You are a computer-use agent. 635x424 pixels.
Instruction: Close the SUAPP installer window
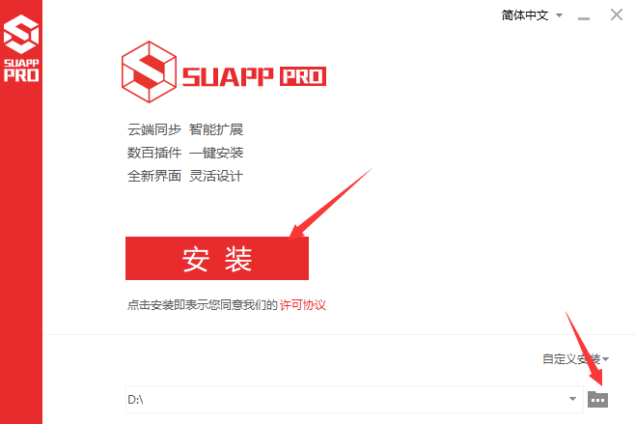click(x=617, y=15)
